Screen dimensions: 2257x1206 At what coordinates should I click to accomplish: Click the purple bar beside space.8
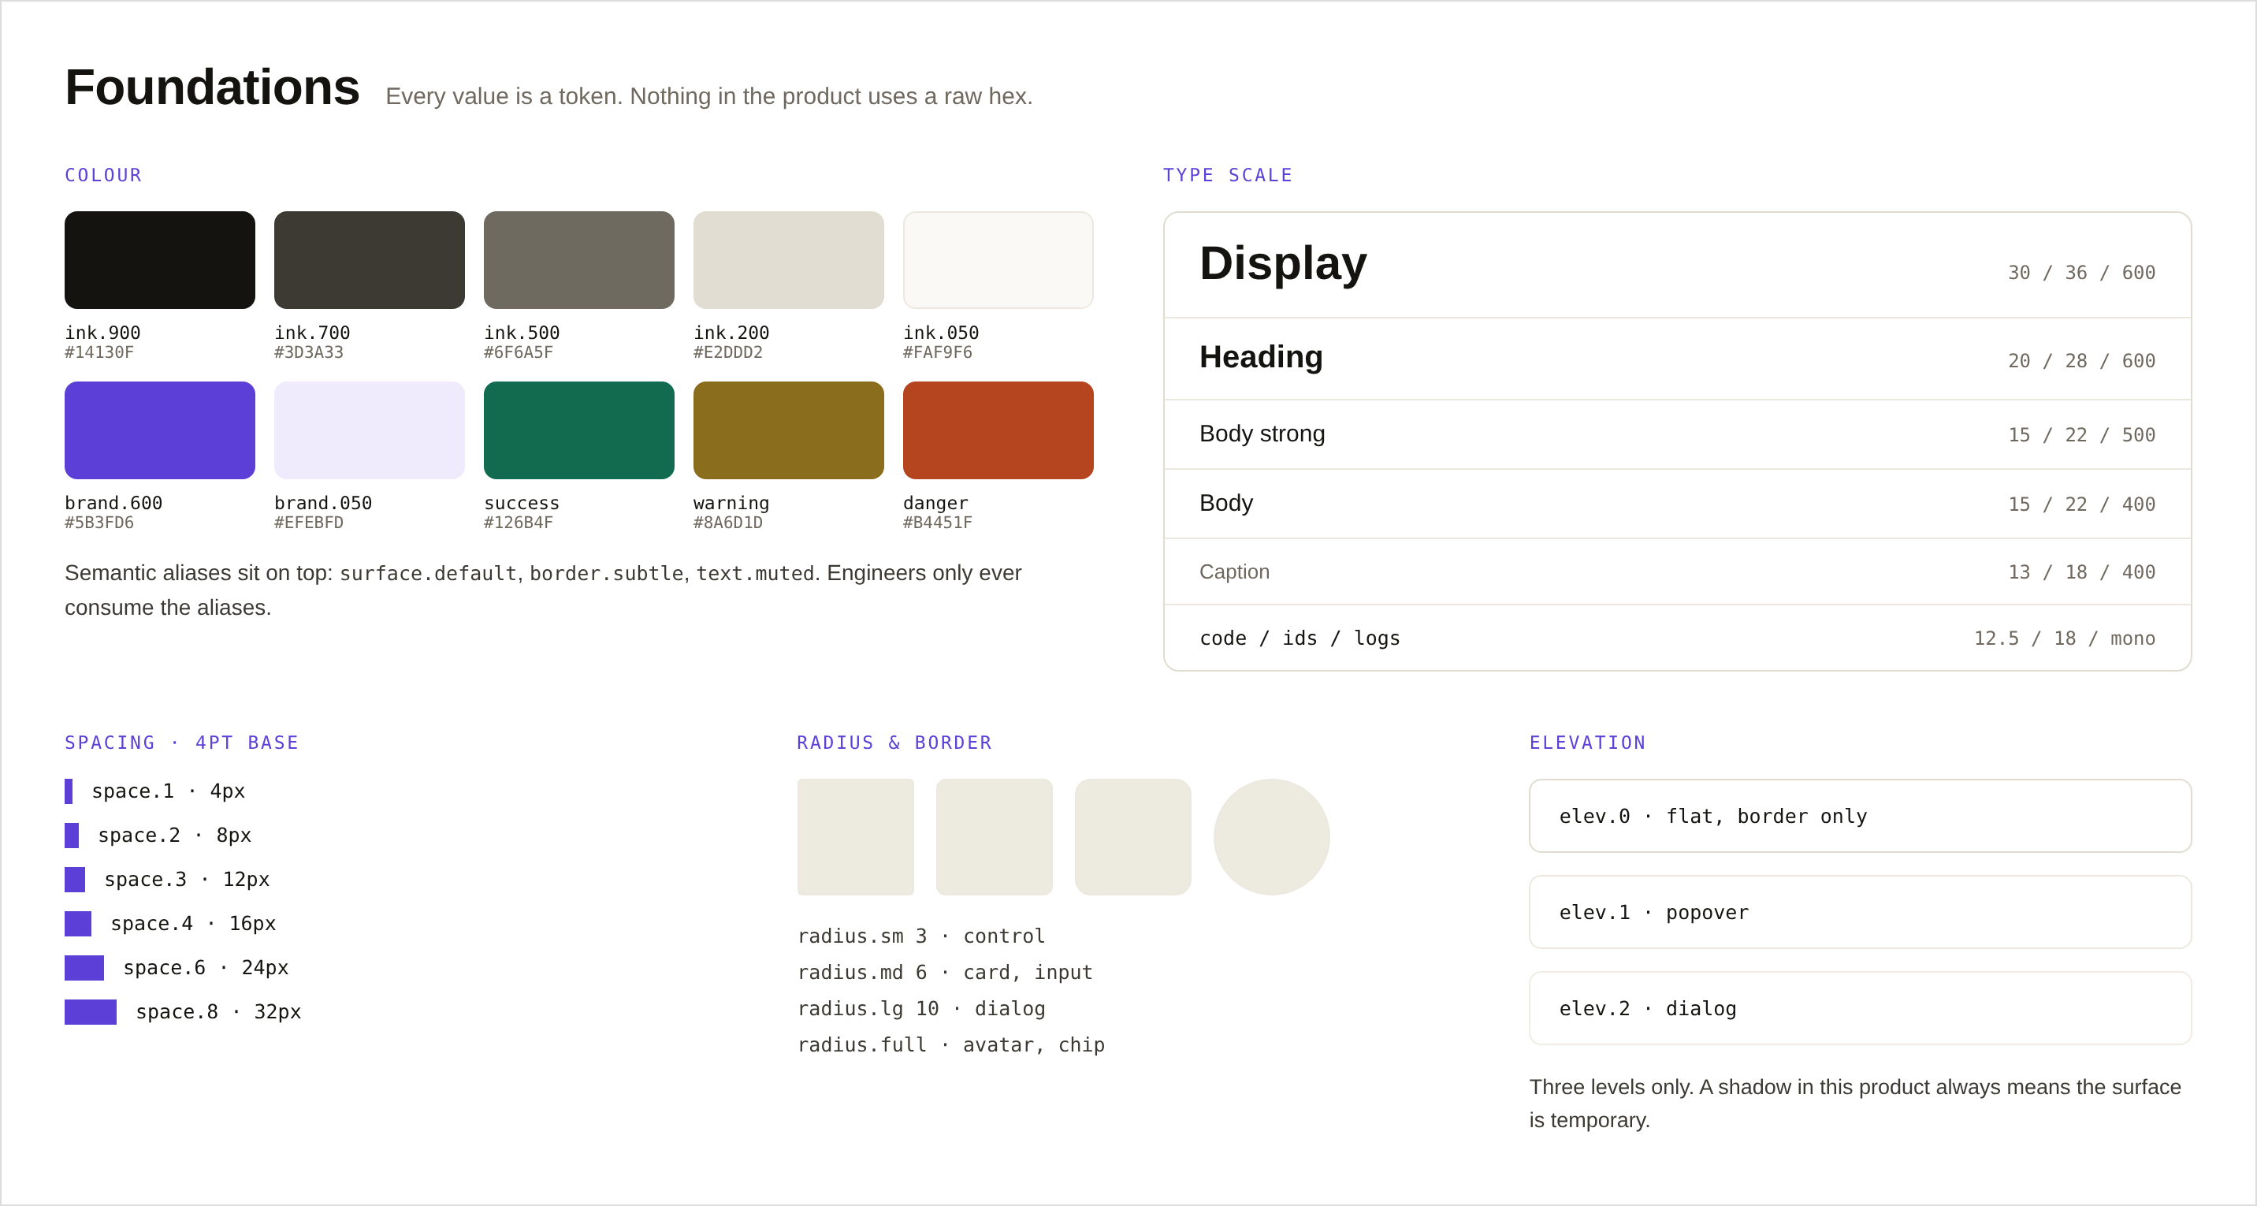coord(91,1011)
